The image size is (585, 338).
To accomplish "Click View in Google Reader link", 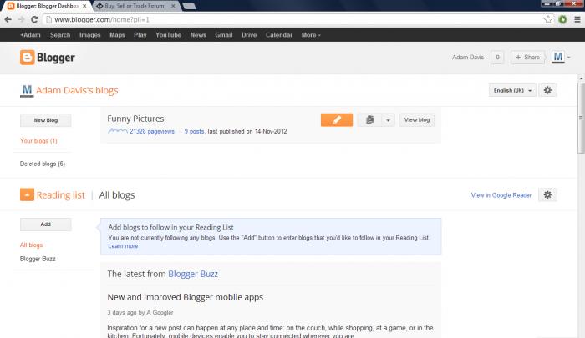I will click(501, 195).
